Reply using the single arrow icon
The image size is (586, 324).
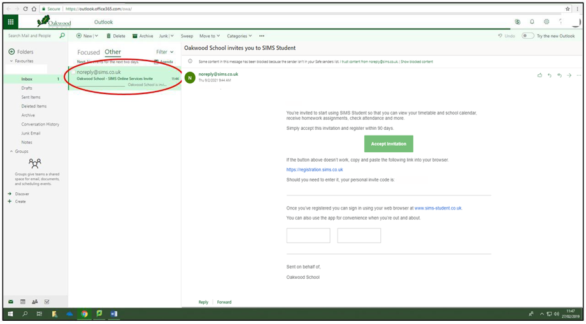click(x=549, y=75)
